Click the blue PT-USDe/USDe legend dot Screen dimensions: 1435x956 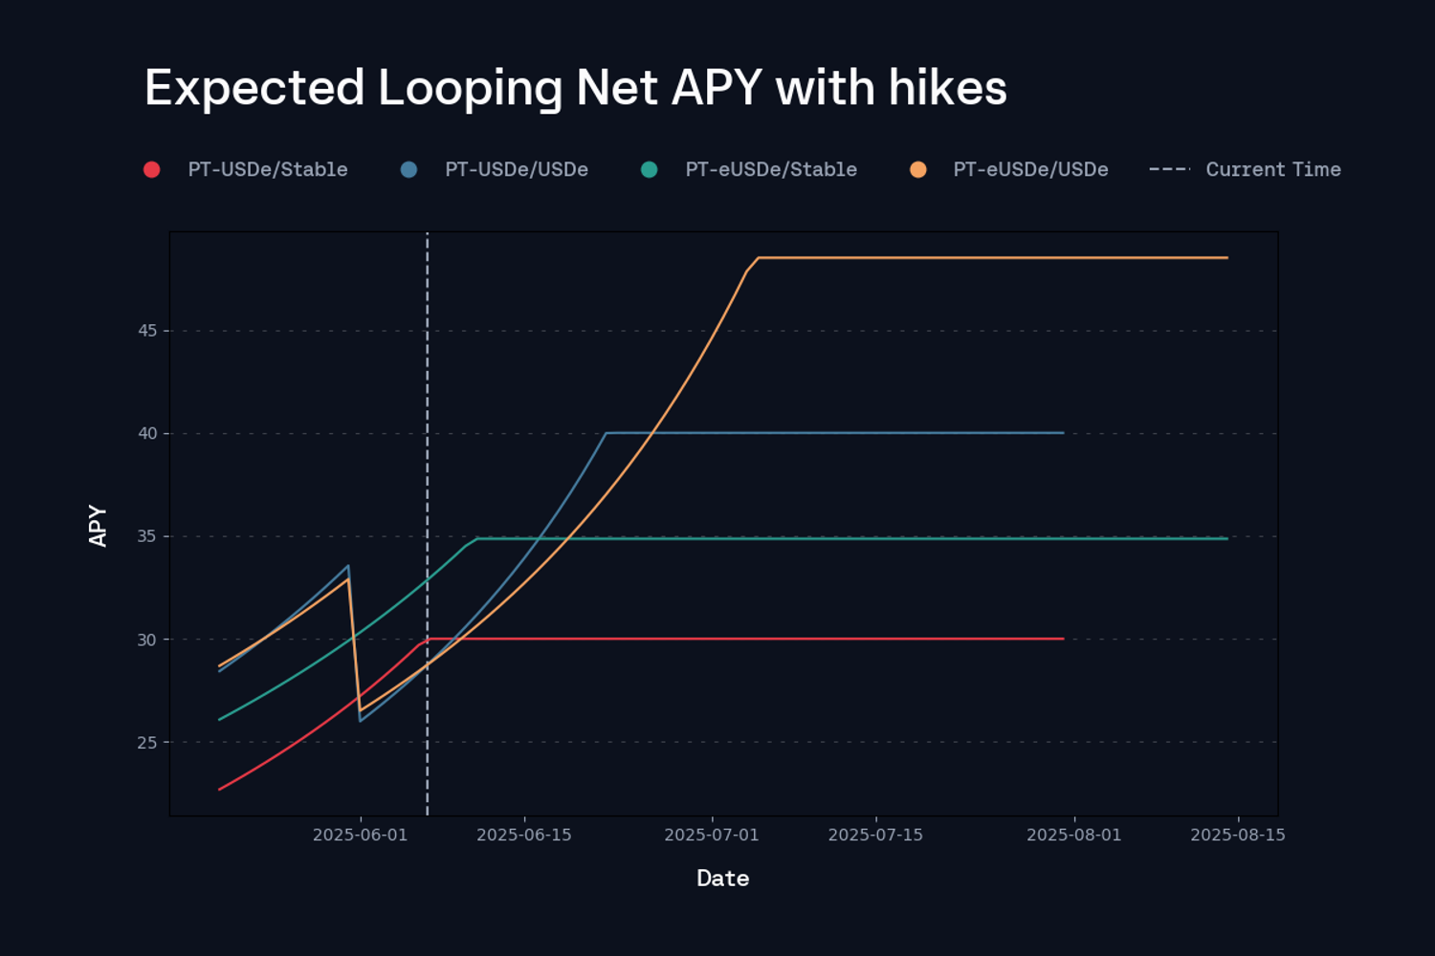tap(408, 170)
